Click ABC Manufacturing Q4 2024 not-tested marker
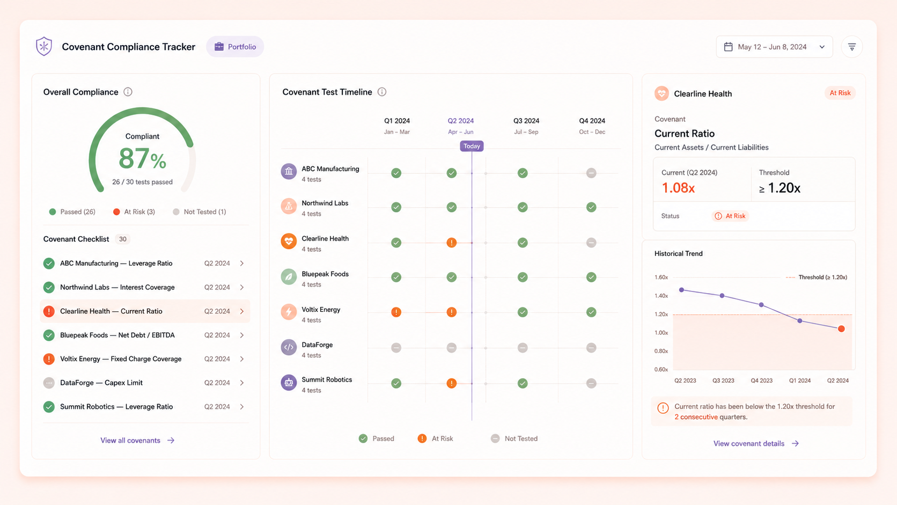This screenshot has width=897, height=505. point(591,173)
